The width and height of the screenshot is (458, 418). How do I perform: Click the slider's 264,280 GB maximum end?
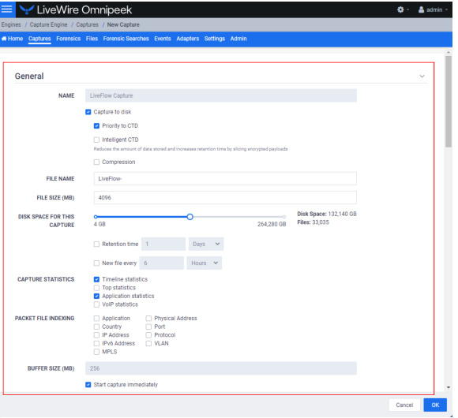click(x=284, y=217)
